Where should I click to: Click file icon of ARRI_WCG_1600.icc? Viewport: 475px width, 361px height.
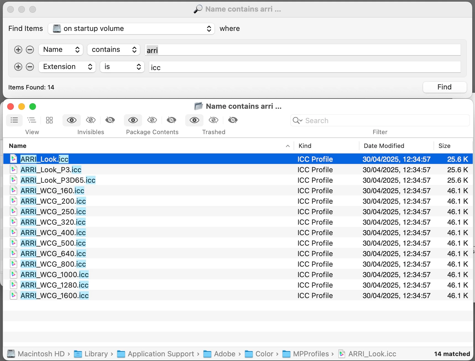[x=14, y=295]
